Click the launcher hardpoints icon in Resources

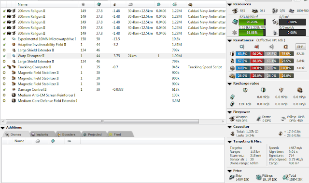tap(255, 11)
